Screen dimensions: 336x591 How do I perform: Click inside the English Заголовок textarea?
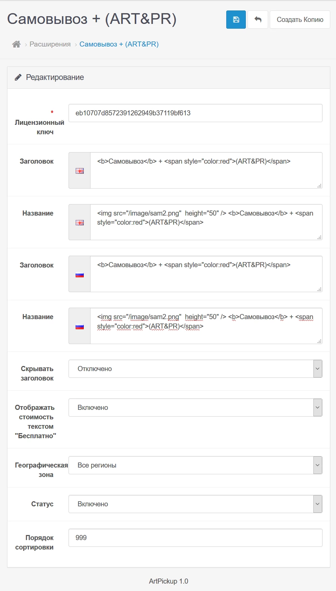(x=206, y=170)
